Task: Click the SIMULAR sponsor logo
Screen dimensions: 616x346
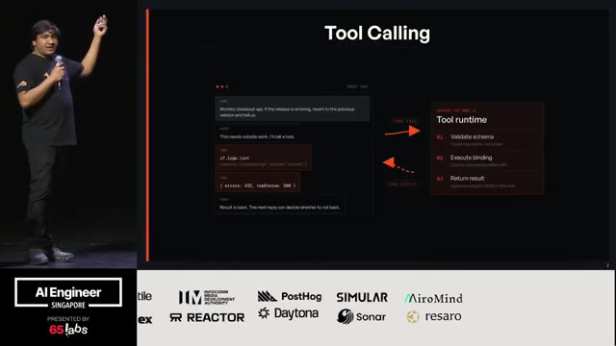Action: click(x=362, y=297)
